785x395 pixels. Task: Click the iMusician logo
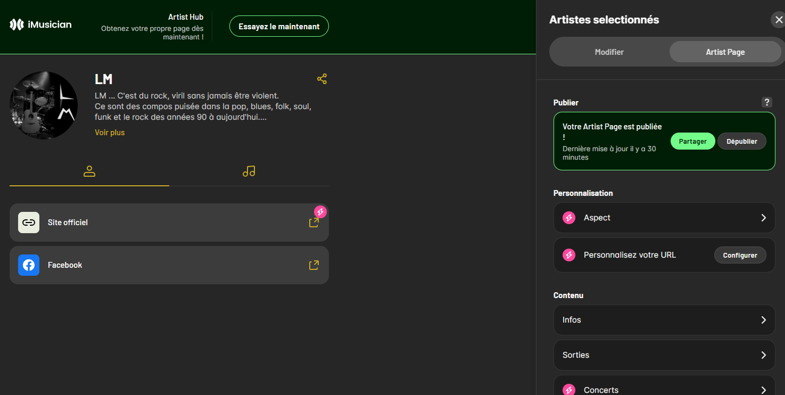[40, 24]
